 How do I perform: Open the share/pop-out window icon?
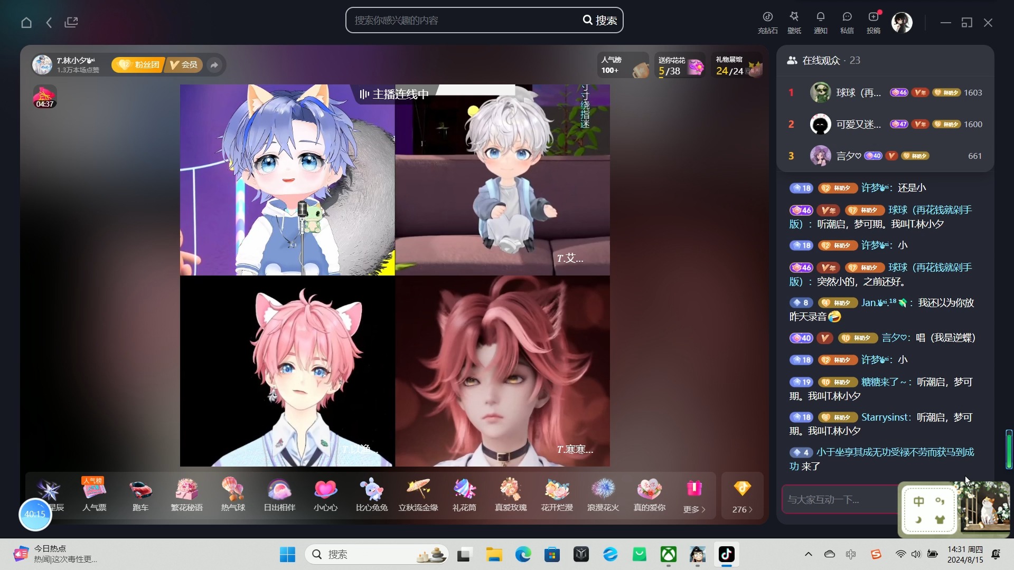71,22
